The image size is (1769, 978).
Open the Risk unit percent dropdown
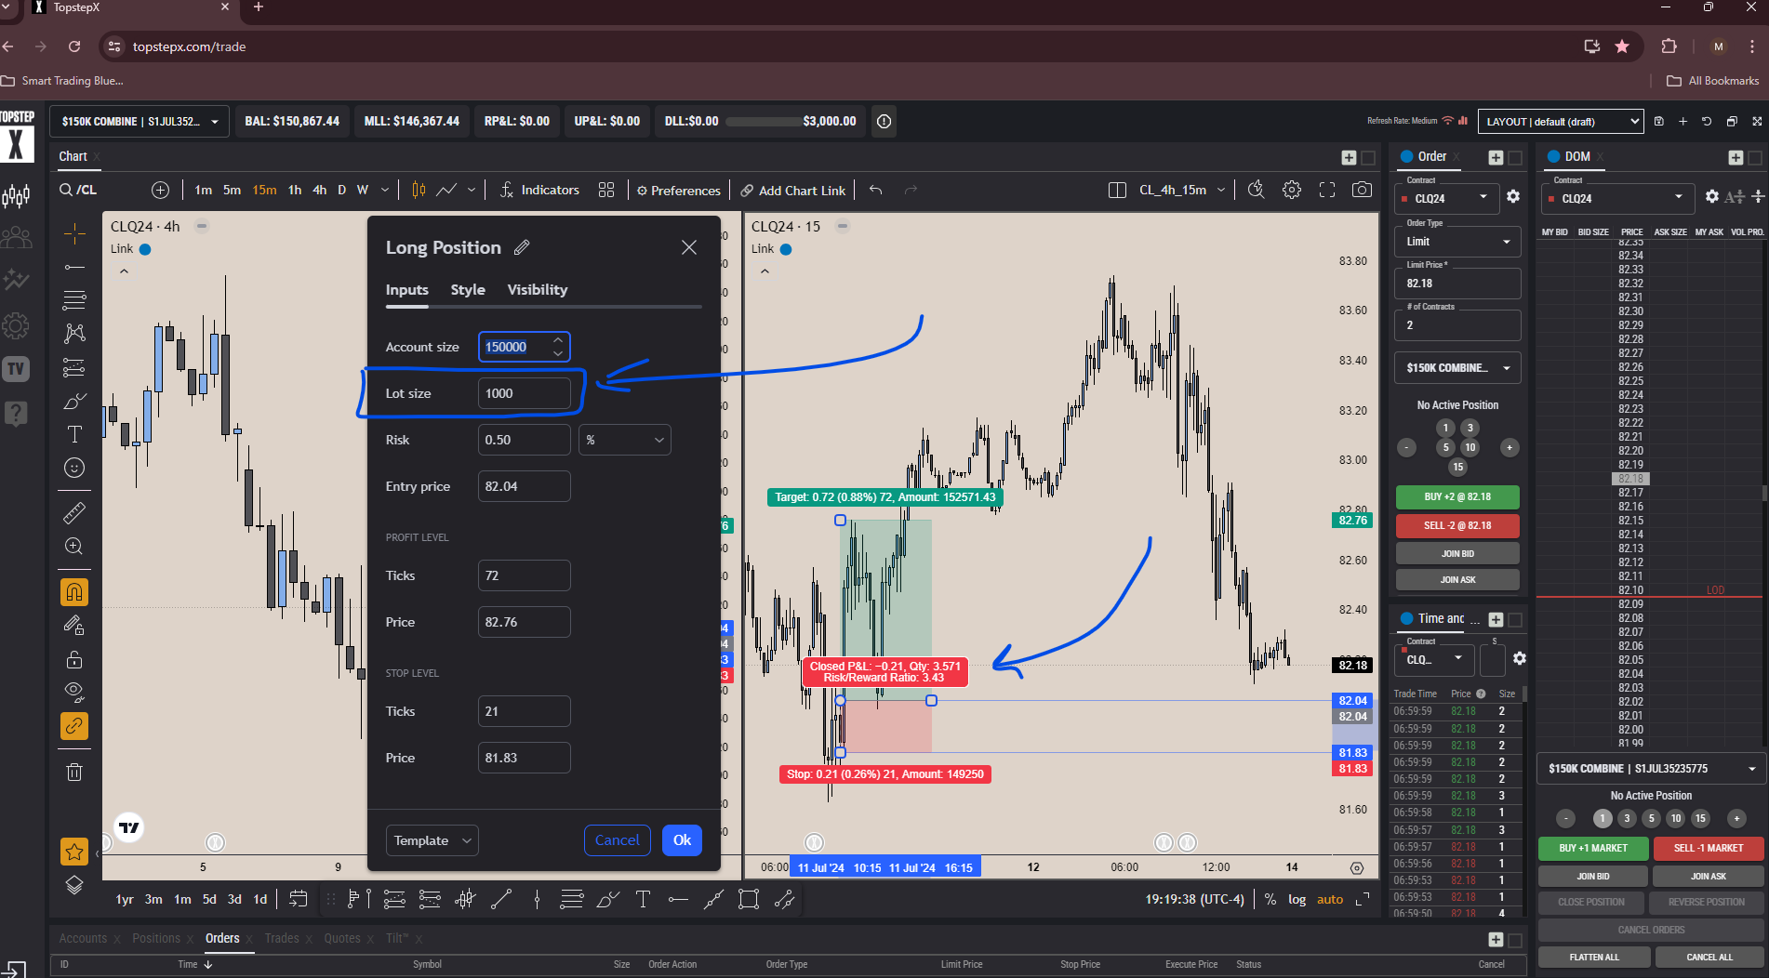[624, 440]
